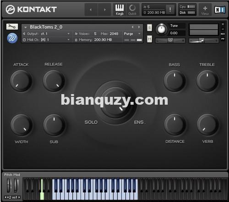Click the blue W instrument logo
This screenshot has height=202, width=229.
click(x=12, y=38)
